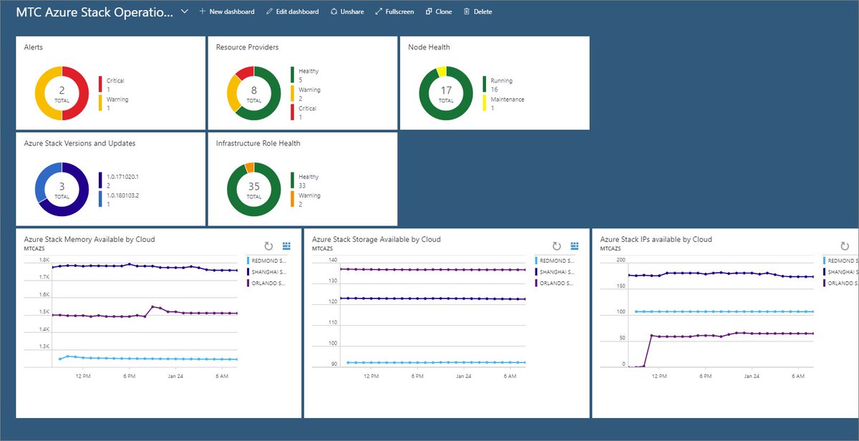Image resolution: width=859 pixels, height=441 pixels.
Task: Select Running legend color in Node Health
Action: click(x=484, y=84)
